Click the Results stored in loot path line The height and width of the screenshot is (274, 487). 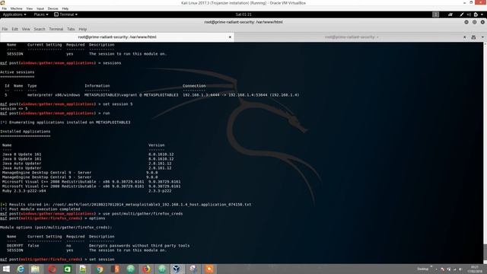coord(126,205)
